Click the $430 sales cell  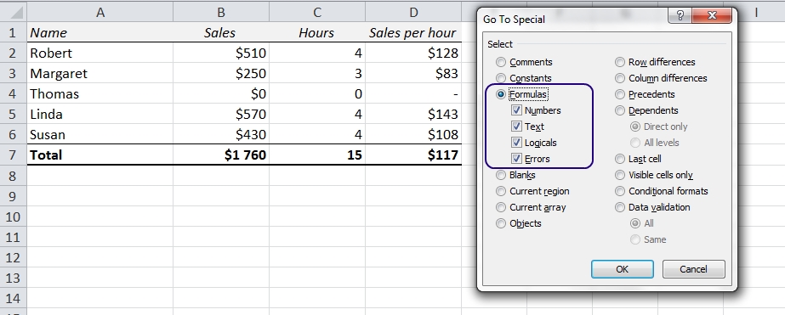[x=221, y=134]
